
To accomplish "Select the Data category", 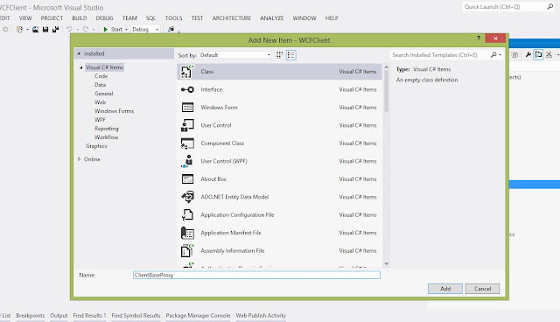I will [x=100, y=85].
